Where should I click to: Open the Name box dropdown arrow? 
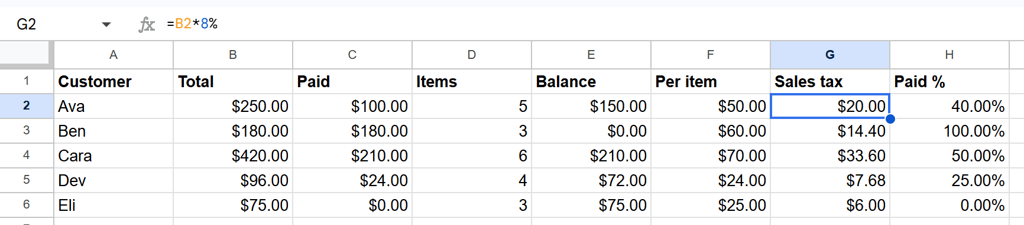click(106, 24)
